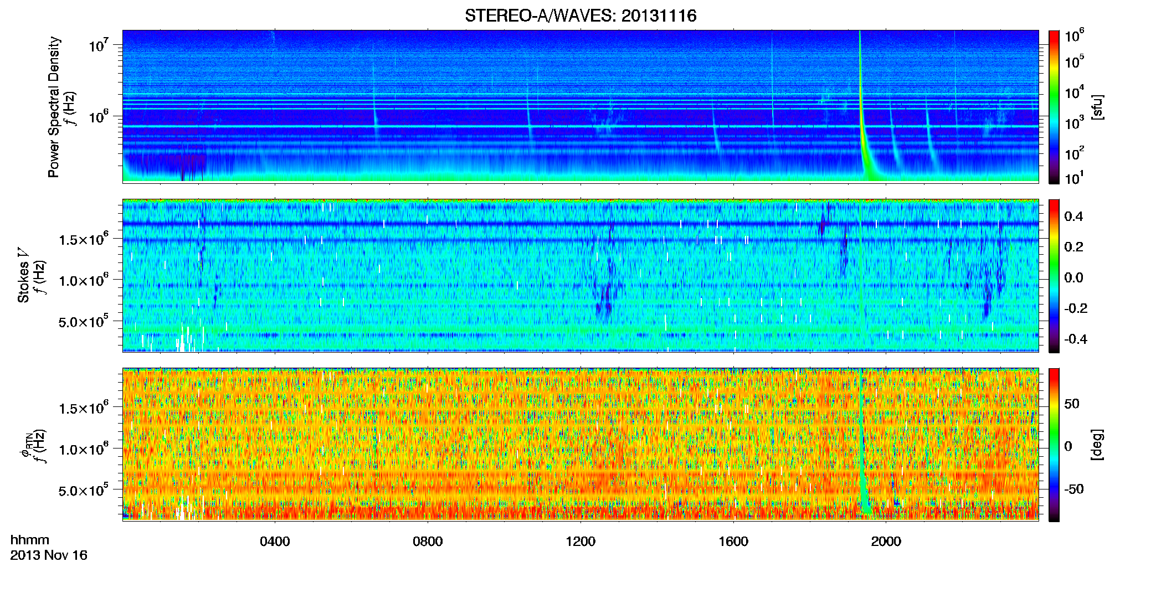Click the [deg] colorbar unit label
This screenshot has height=598, width=1161.
coord(1097,445)
